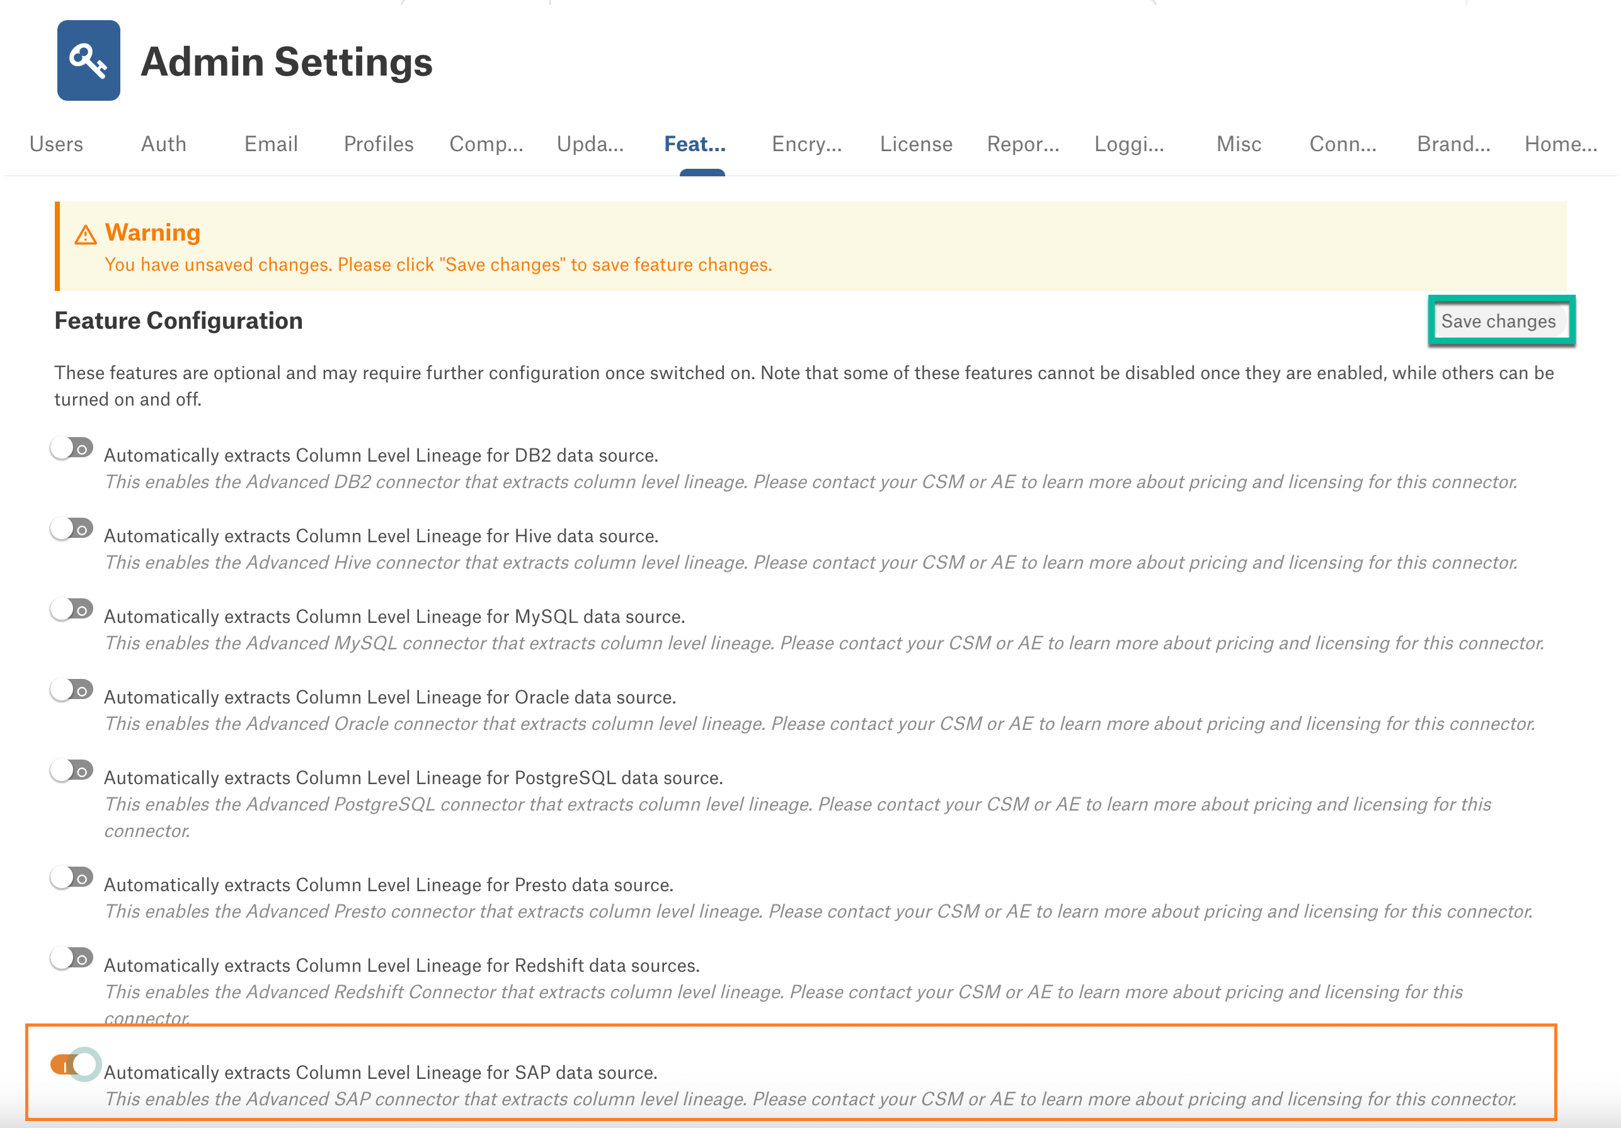Viewport: 1621px width, 1128px height.
Task: Click the Advanced Presto connector description
Action: [x=818, y=911]
